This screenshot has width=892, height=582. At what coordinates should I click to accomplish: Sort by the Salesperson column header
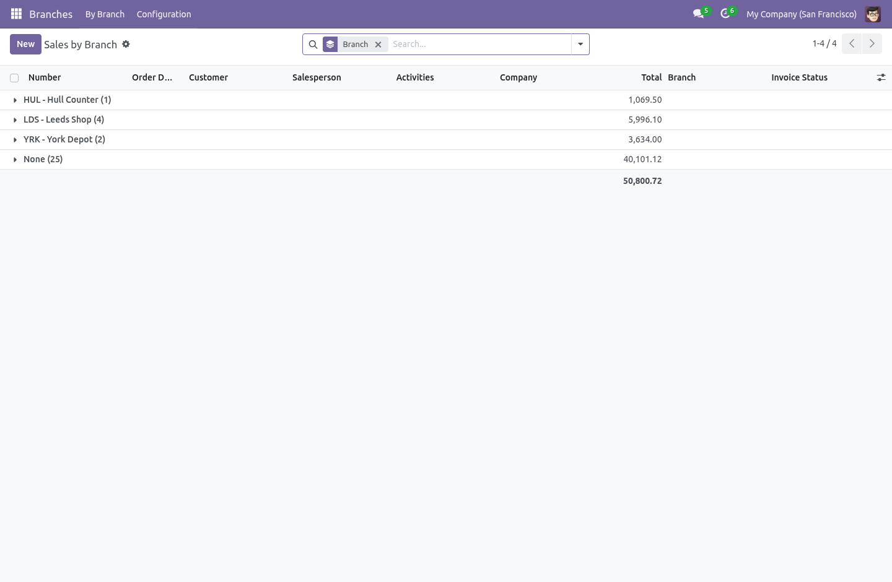coord(317,77)
